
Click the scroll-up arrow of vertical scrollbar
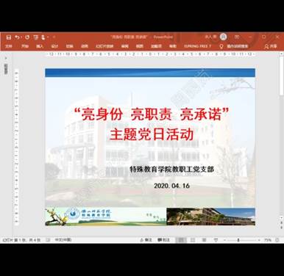point(281,54)
